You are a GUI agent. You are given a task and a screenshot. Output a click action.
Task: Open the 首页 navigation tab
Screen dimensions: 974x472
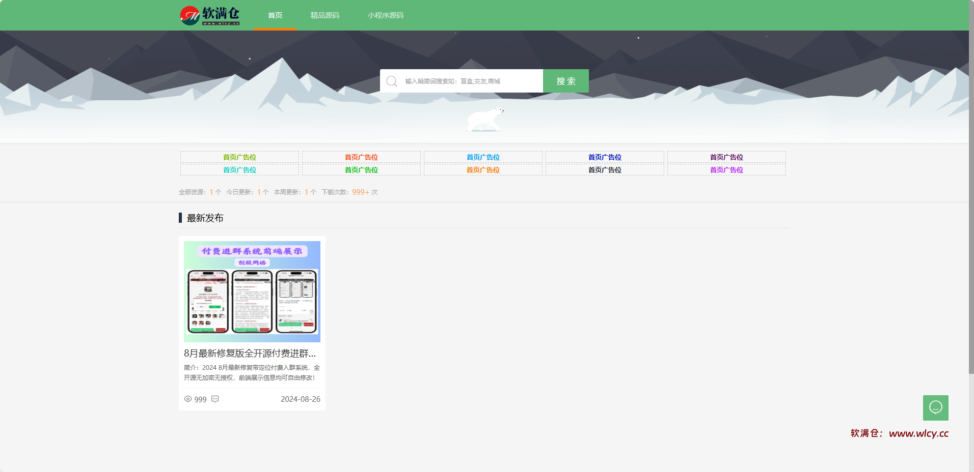(275, 15)
